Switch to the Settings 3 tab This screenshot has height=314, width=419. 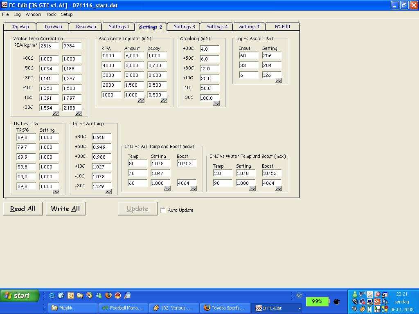[184, 27]
